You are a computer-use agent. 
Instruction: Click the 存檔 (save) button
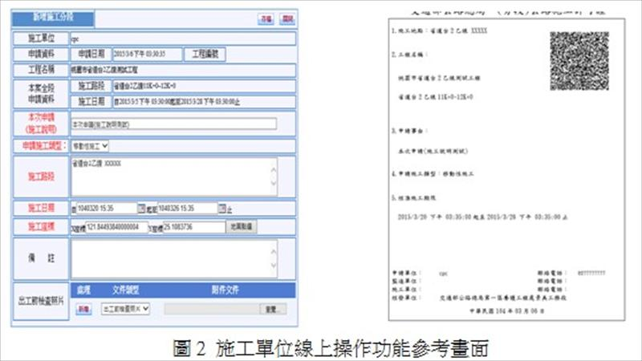pyautogui.click(x=266, y=18)
